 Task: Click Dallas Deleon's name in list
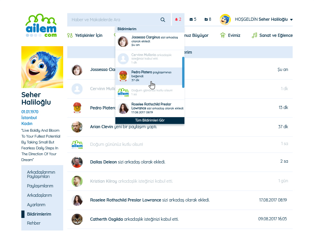click(x=104, y=162)
